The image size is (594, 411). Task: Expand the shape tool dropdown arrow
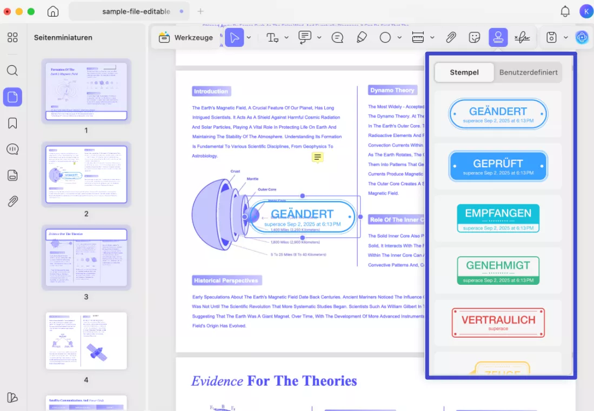click(x=399, y=37)
